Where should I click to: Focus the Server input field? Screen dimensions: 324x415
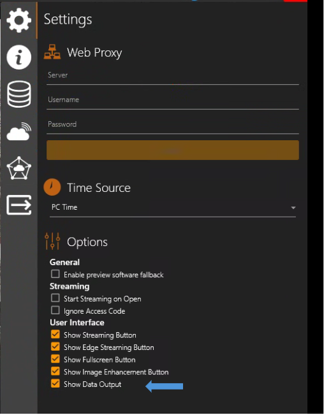[x=173, y=76]
